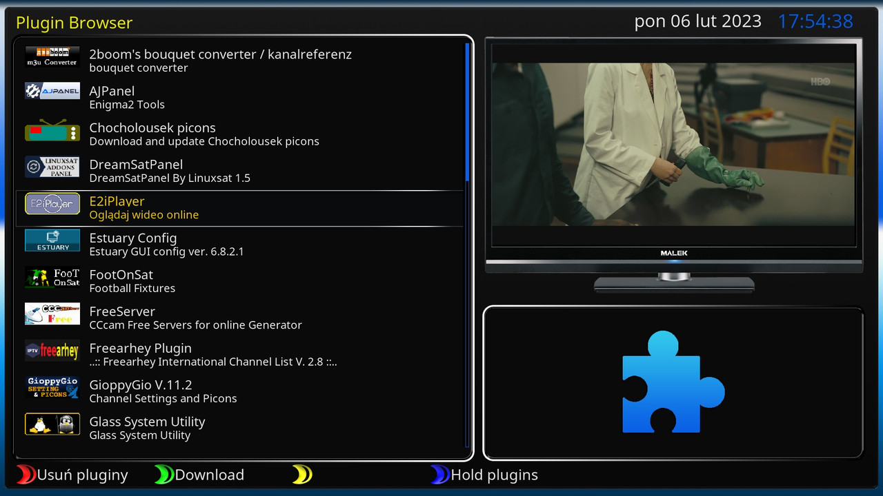Image resolution: width=883 pixels, height=496 pixels.
Task: Click the "Glass System Utility" description text
Action: [140, 435]
